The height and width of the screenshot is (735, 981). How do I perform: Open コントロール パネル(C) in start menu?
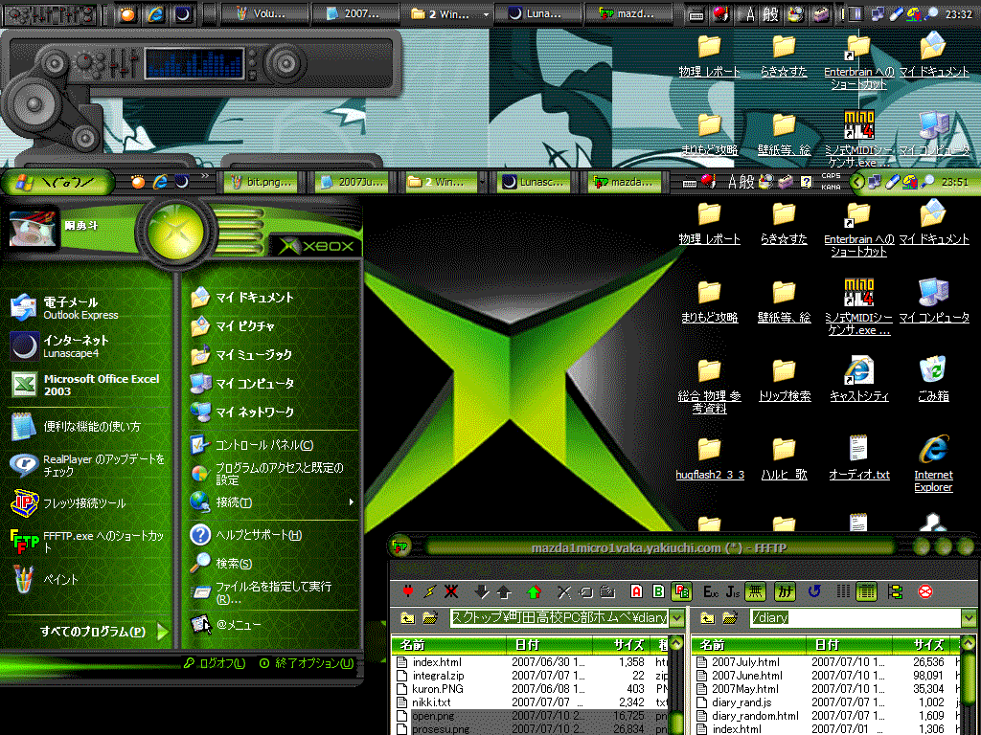click(x=273, y=444)
